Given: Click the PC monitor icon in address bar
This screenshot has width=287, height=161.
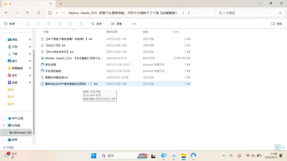Looking at the screenshot, I should click(50, 13).
